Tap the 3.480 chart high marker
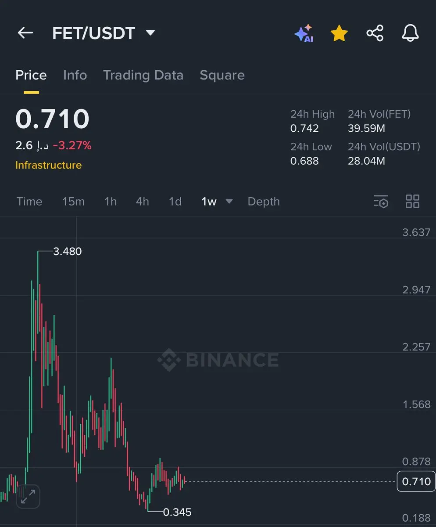The height and width of the screenshot is (527, 436). coord(67,252)
